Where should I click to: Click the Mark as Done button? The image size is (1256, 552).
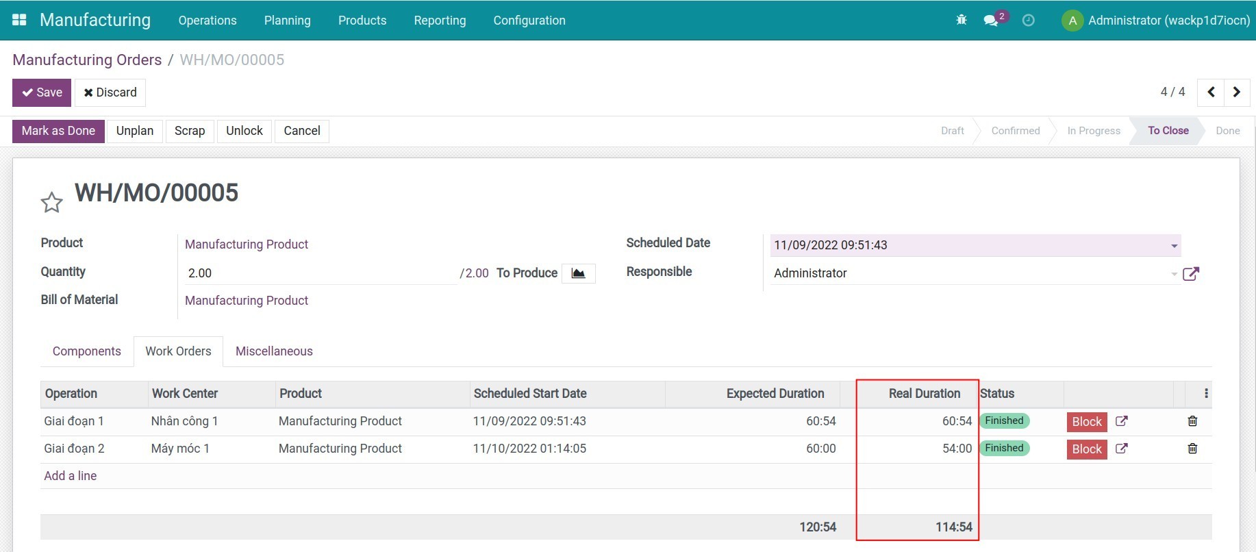(58, 131)
